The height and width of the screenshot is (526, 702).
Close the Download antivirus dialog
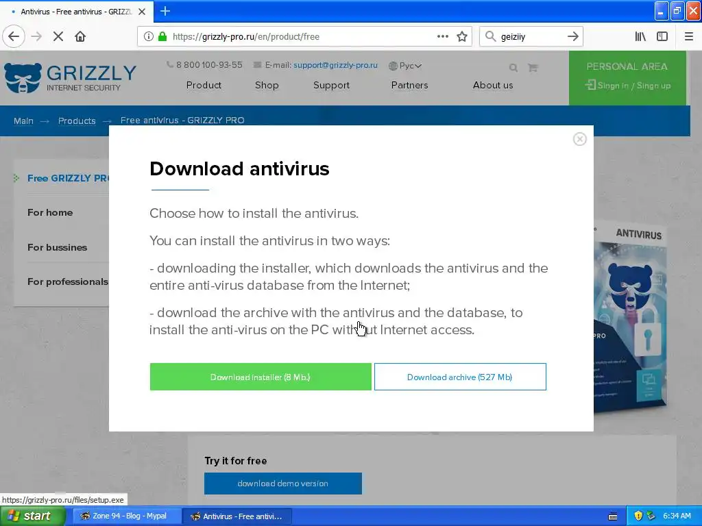[580, 139]
